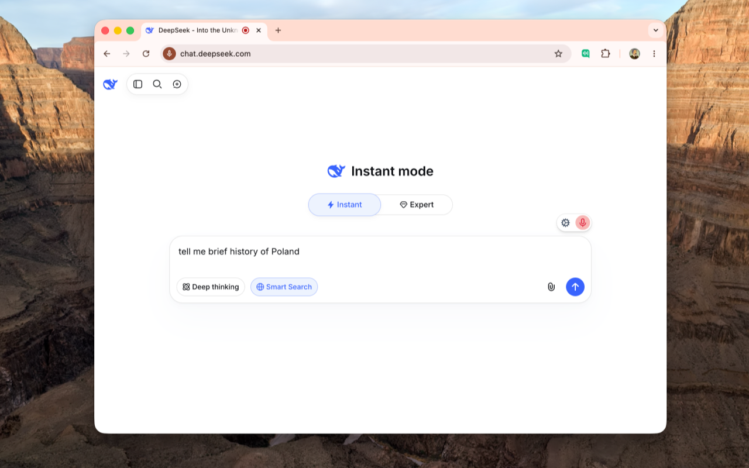Start a new chat with the plus-bubble icon
The height and width of the screenshot is (468, 749).
pos(177,84)
